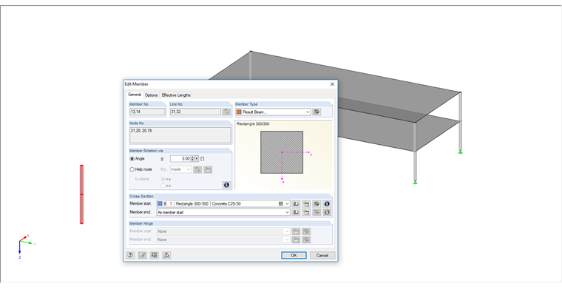This screenshot has height=289, width=562.
Task: Pick help node graphically icon
Action: point(197,169)
